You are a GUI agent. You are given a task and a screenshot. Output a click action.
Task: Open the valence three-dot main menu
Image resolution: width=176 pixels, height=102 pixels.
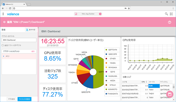coord(3,14)
